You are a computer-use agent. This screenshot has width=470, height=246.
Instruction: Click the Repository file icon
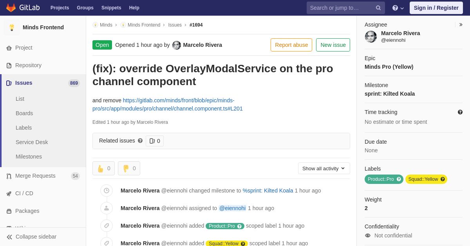tap(9, 66)
